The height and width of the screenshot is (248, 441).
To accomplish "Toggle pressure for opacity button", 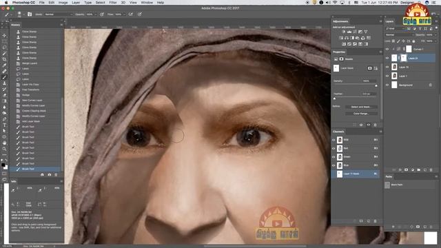I will click(x=102, y=14).
